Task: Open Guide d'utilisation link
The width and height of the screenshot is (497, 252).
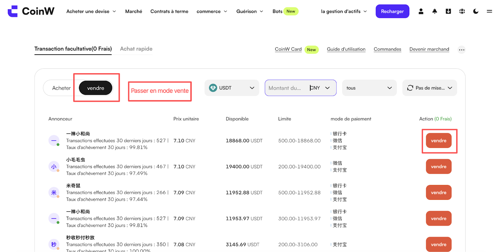Action: (346, 49)
